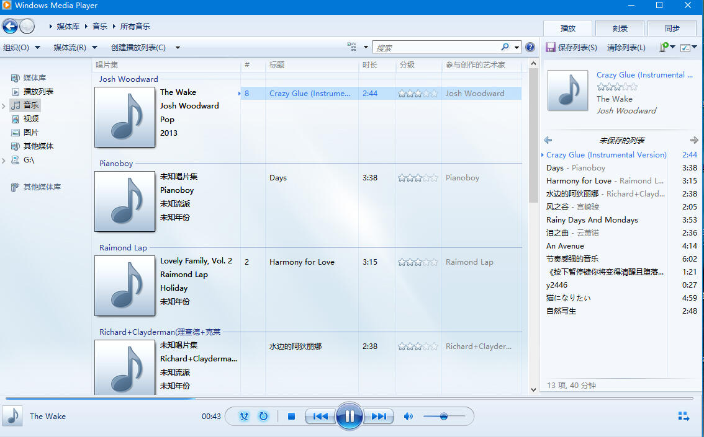Stop playback with the stop button
The width and height of the screenshot is (704, 437).
tap(291, 417)
